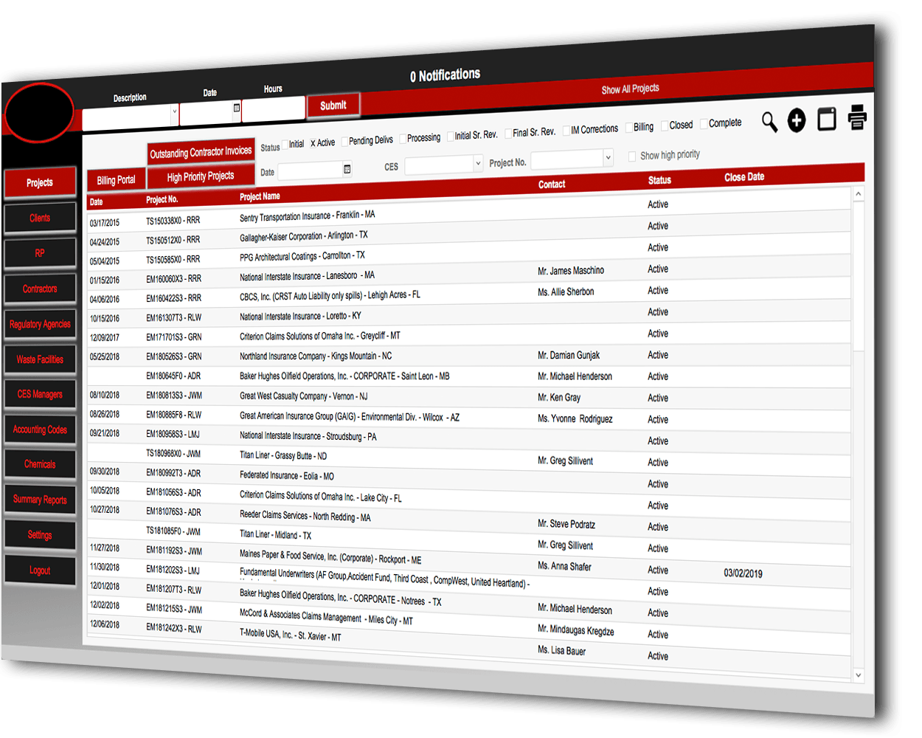Enable Show high priority checkbox
This screenshot has width=922, height=738.
click(x=632, y=156)
